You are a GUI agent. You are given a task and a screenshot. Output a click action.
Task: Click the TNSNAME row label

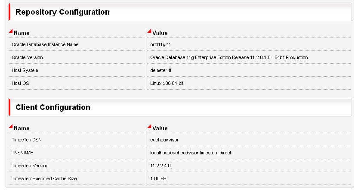pyautogui.click(x=23, y=153)
